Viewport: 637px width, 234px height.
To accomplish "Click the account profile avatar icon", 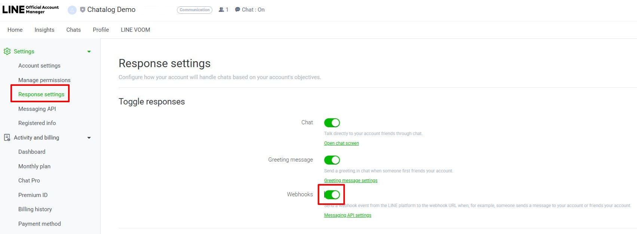I will tap(72, 10).
